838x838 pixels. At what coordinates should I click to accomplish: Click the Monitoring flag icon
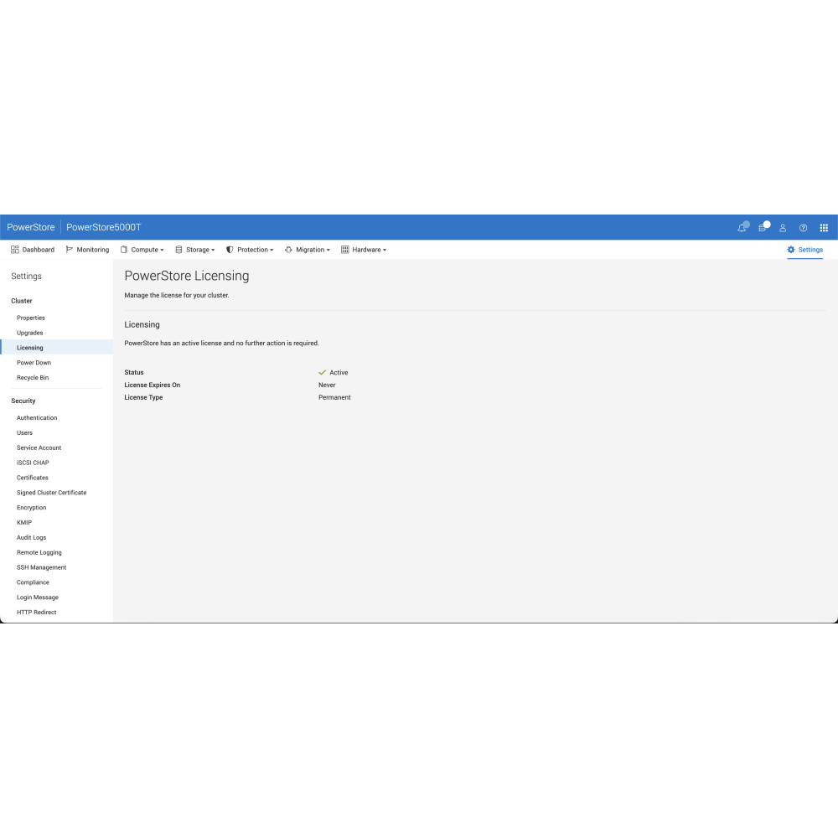pyautogui.click(x=69, y=250)
